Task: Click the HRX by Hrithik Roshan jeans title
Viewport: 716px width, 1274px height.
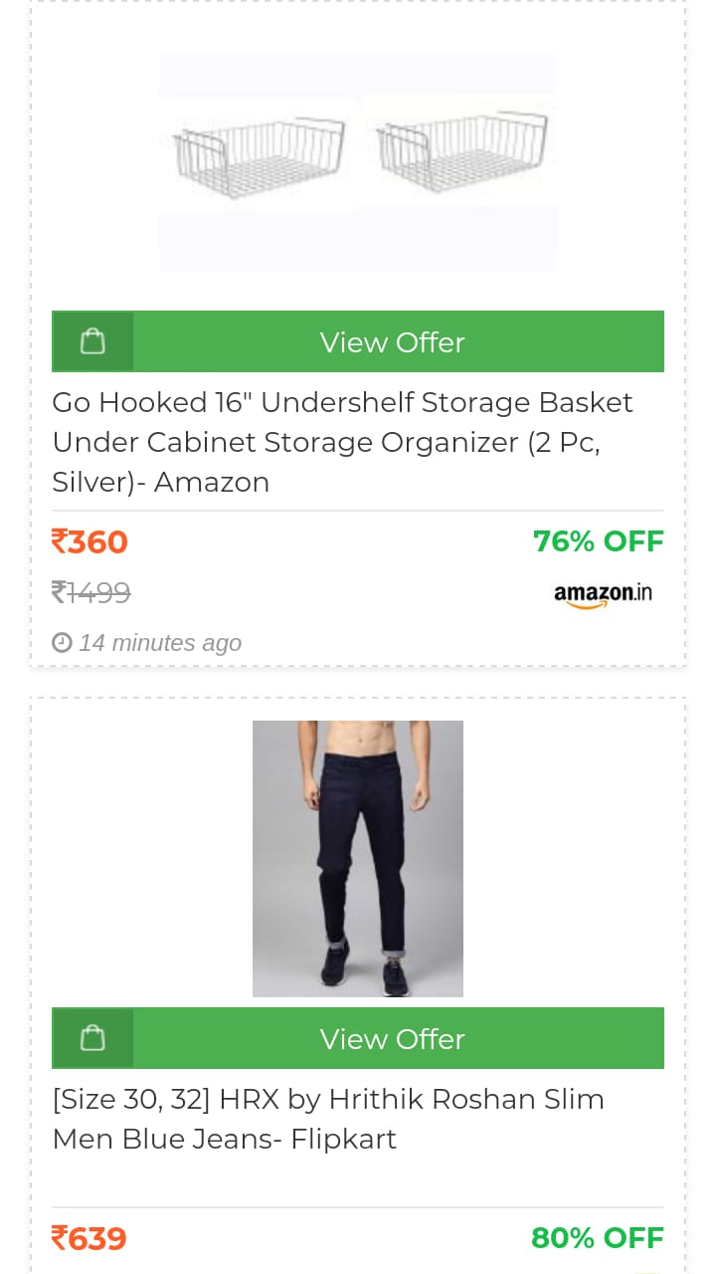Action: point(328,1119)
